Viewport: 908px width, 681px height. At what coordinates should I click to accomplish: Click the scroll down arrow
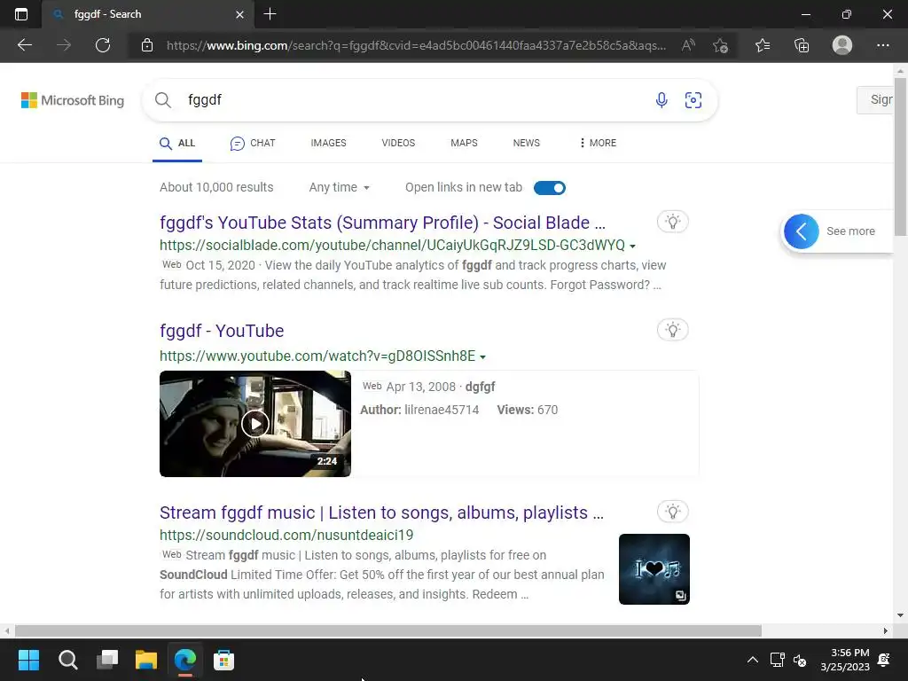[900, 615]
